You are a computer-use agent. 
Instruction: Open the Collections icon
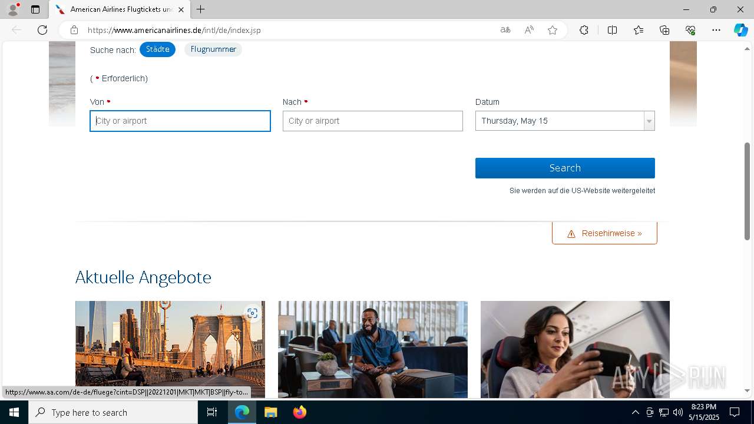pos(664,30)
